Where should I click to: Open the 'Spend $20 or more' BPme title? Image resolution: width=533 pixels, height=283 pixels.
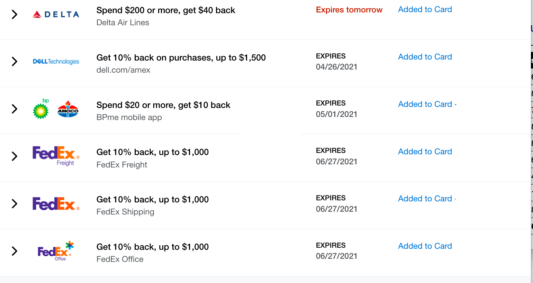163,105
